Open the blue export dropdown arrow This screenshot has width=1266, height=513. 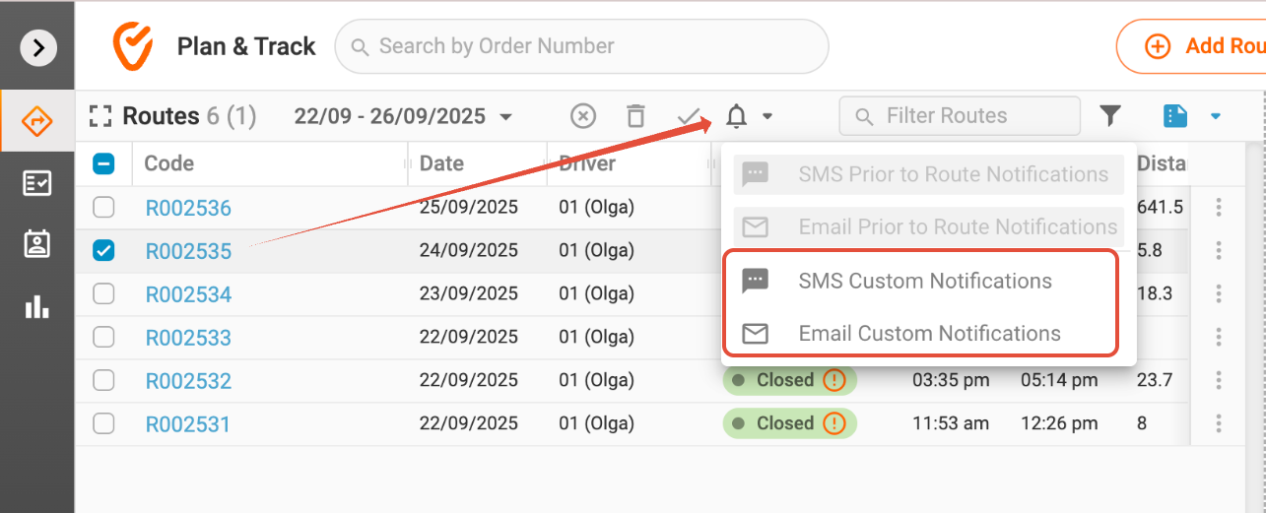tap(1215, 116)
